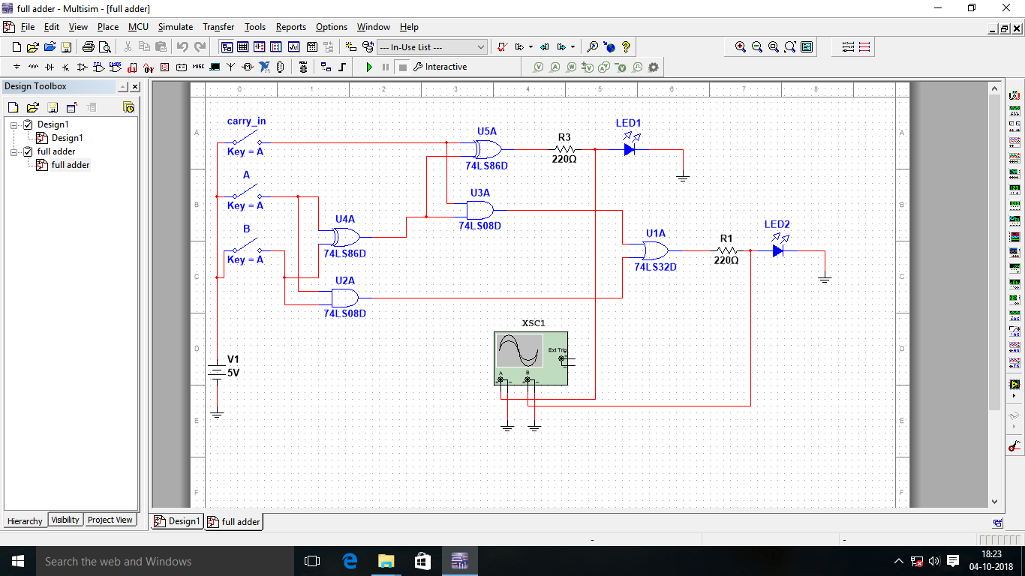
Task: Collapse the Design1 tree node
Action: (x=14, y=125)
